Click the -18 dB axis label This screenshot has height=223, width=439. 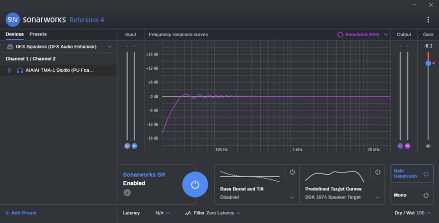pyautogui.click(x=153, y=138)
